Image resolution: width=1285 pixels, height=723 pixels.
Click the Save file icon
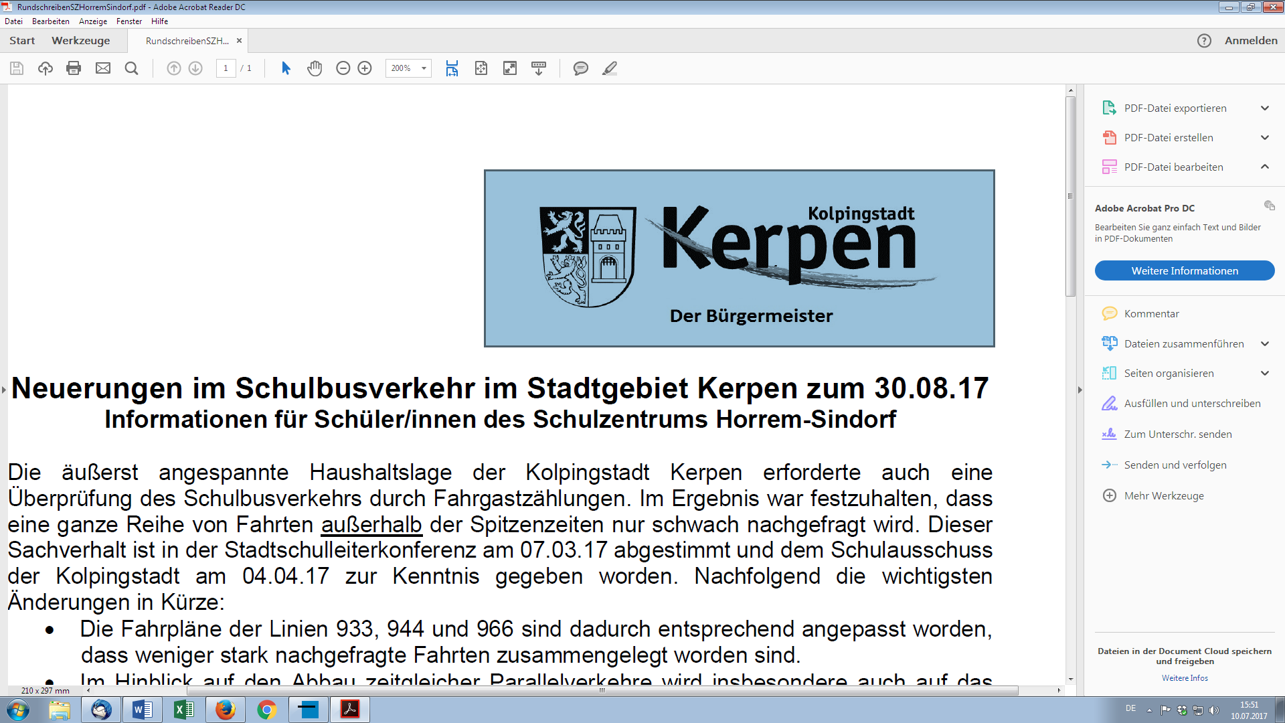(x=17, y=68)
